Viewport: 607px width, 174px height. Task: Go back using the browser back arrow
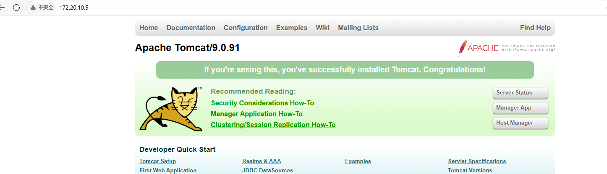pyautogui.click(x=2, y=8)
